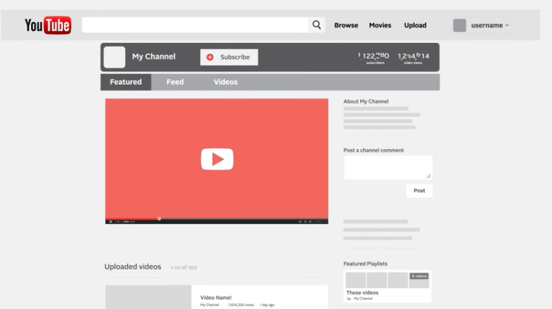
Task: Click the My Channel avatar square
Action: (115, 57)
